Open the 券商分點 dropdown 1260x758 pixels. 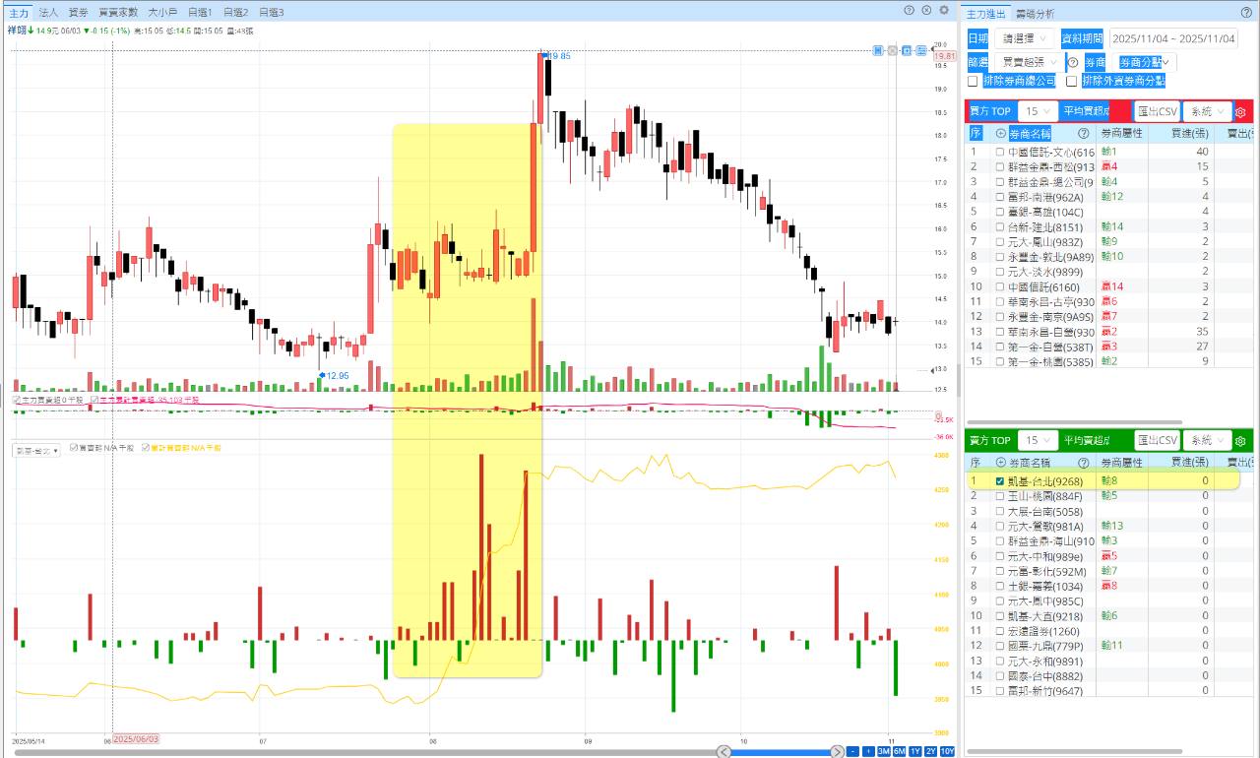click(x=1147, y=62)
